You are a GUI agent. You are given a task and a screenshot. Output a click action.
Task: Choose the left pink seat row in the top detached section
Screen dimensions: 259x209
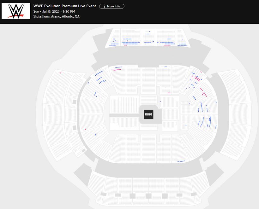(125, 45)
